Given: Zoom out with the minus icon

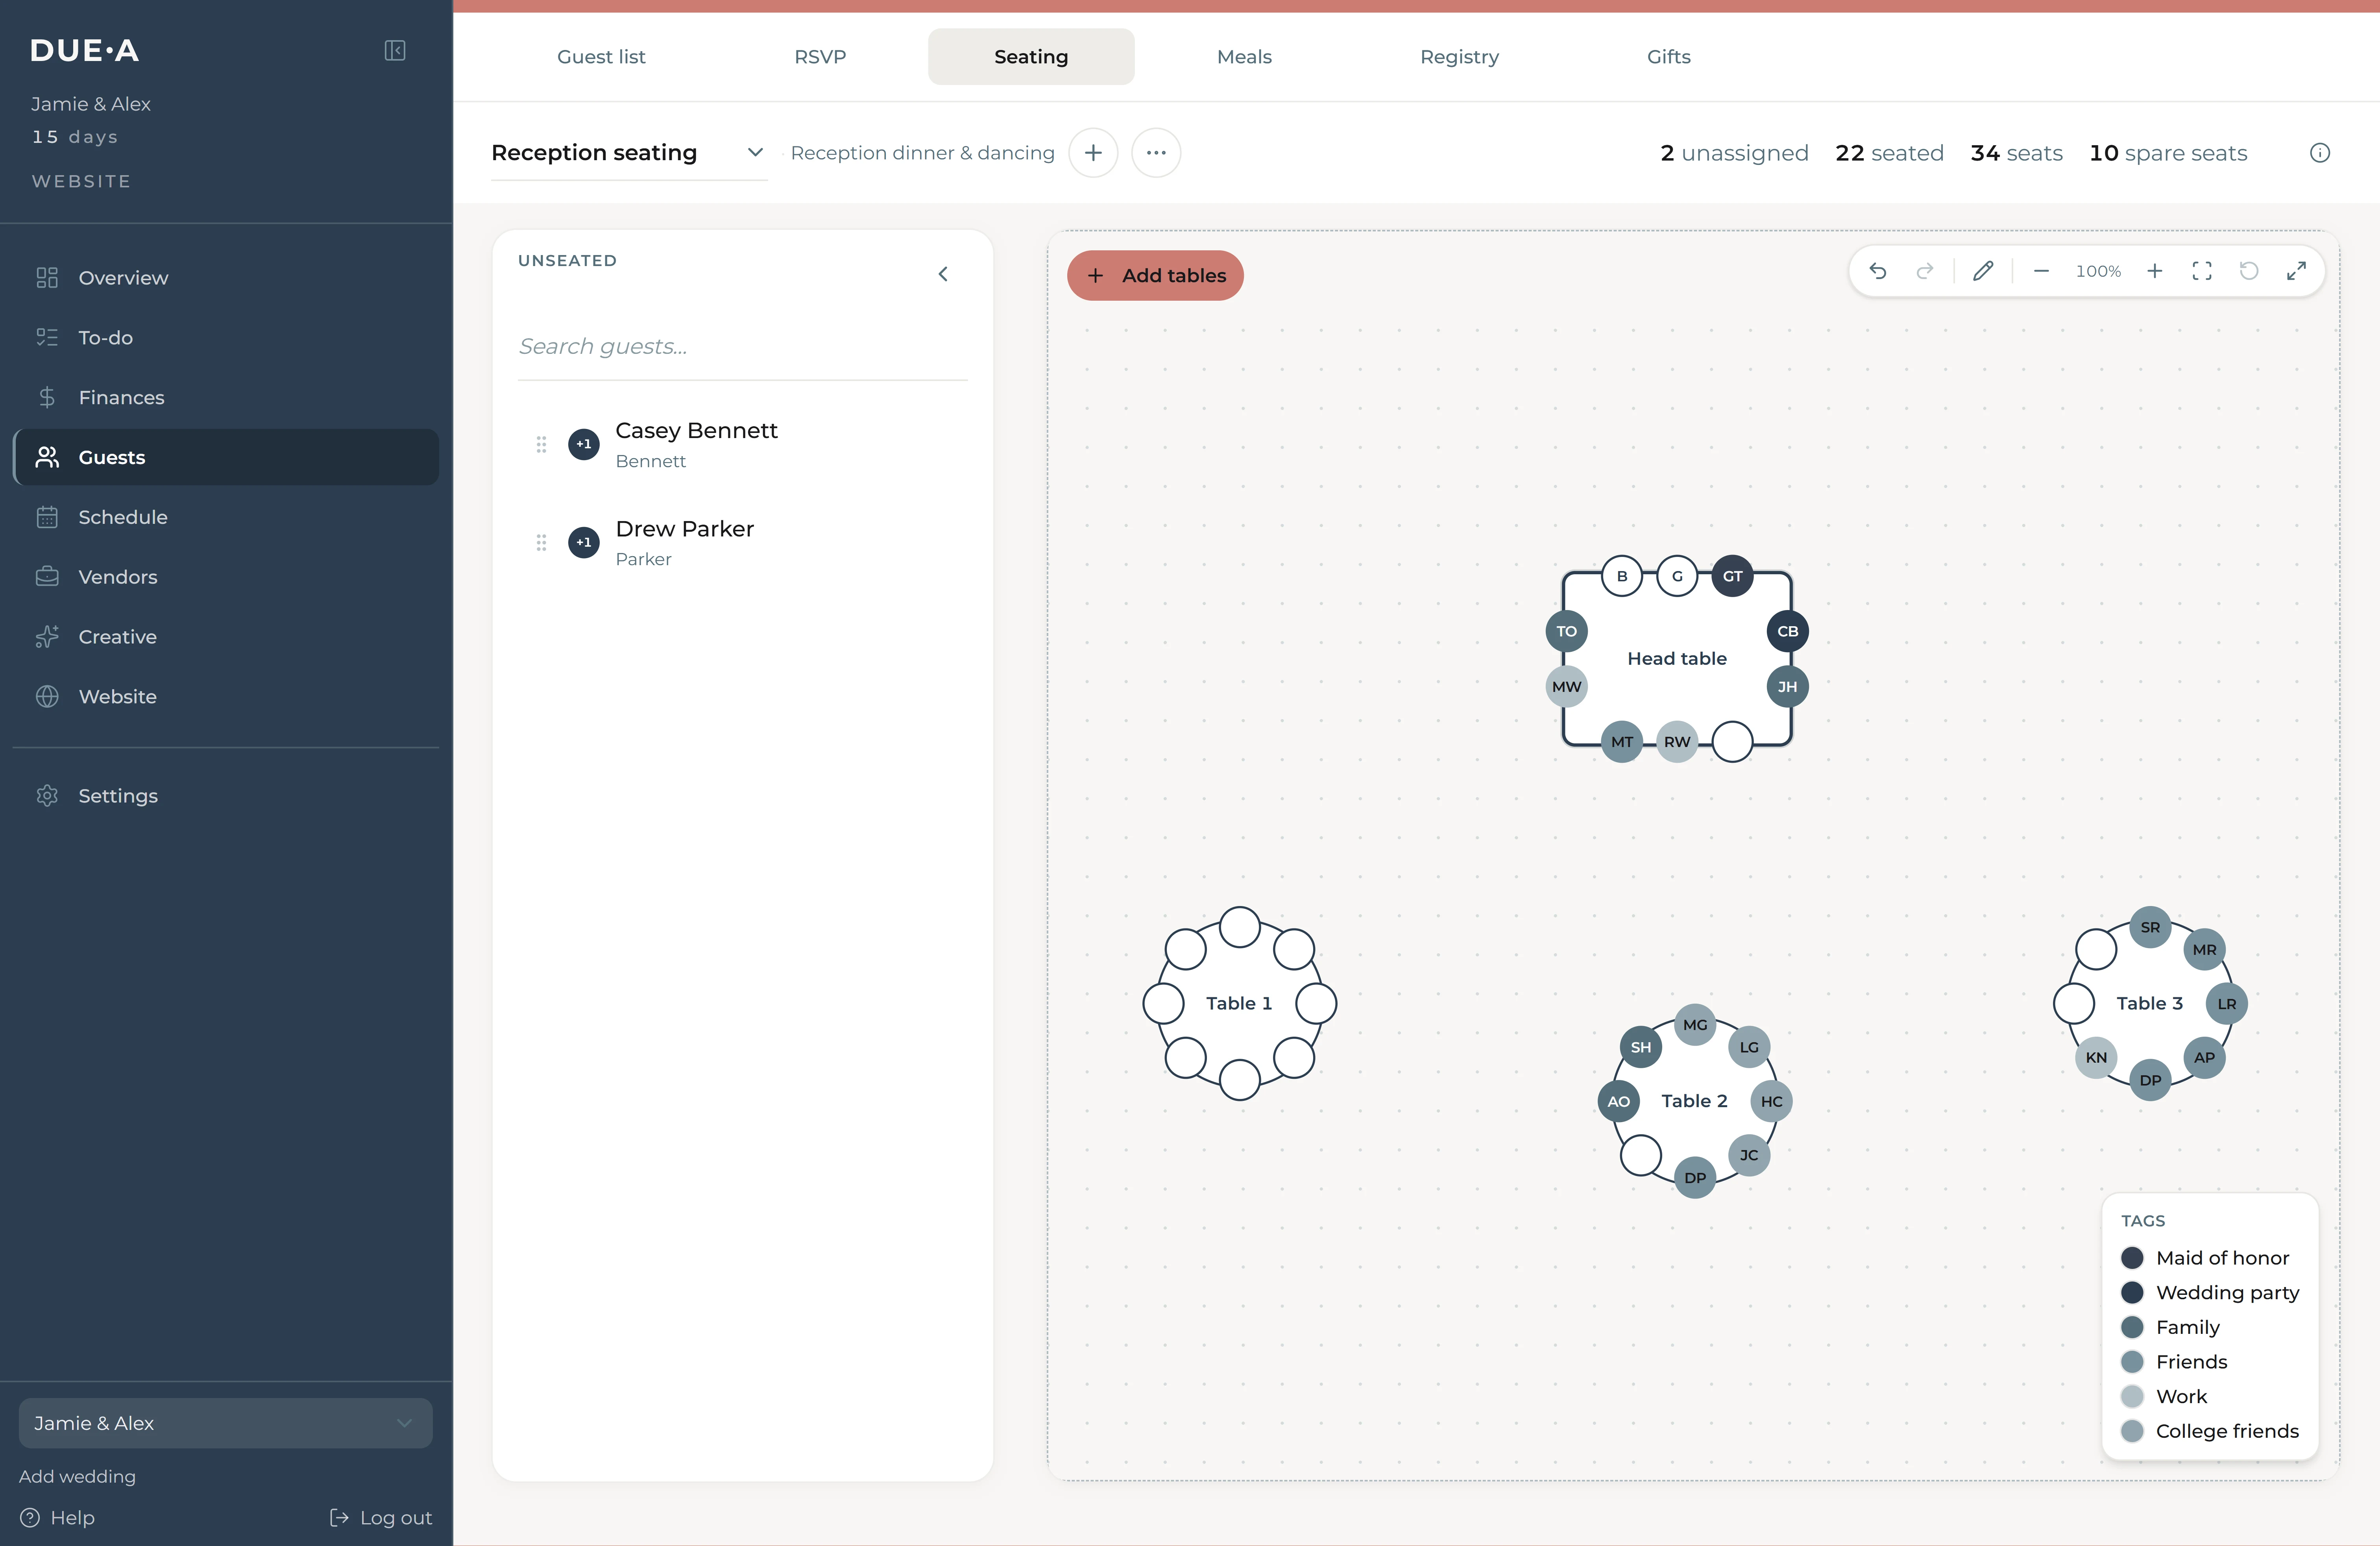Looking at the screenshot, I should (2042, 271).
